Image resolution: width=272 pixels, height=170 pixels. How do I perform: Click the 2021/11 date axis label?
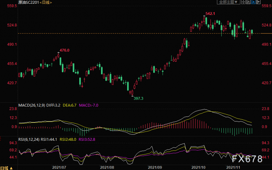click(233, 168)
